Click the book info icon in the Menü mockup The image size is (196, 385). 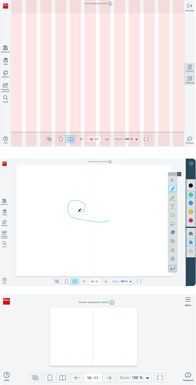point(112,302)
